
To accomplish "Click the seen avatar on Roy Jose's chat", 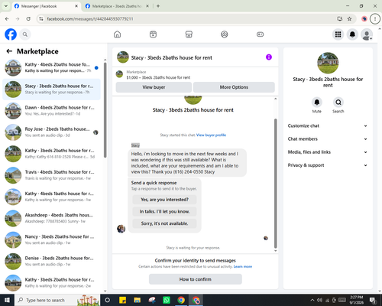I will (x=95, y=132).
